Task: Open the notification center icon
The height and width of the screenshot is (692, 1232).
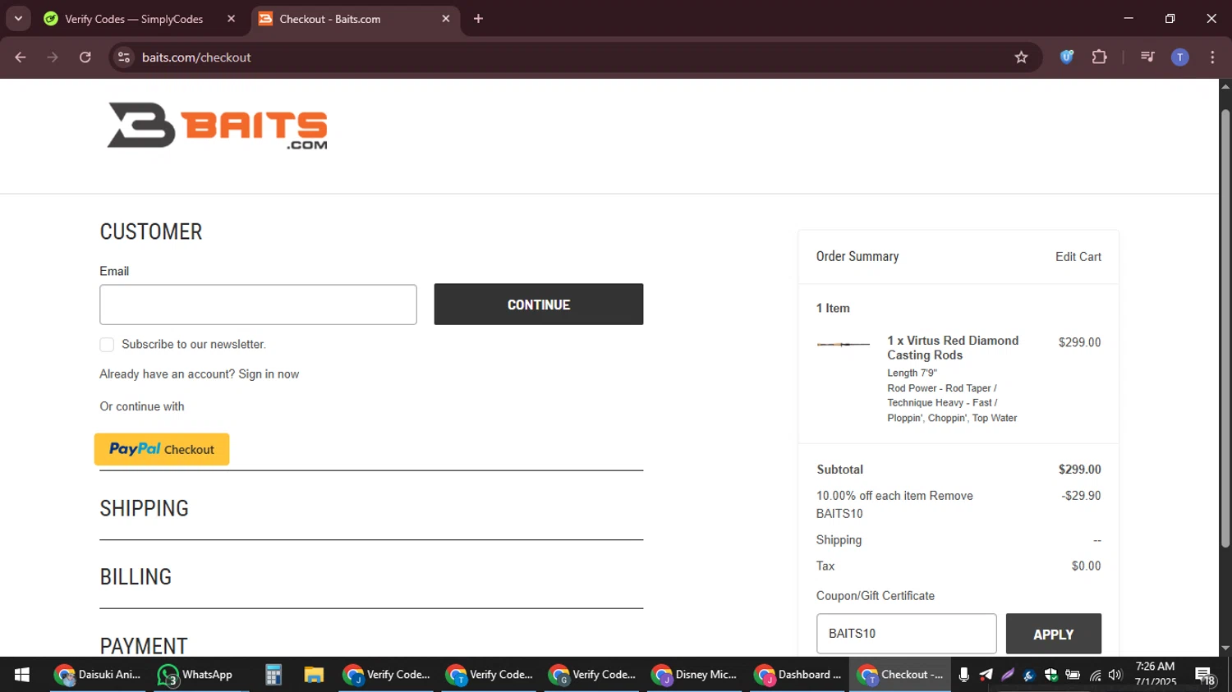Action: click(x=1205, y=675)
